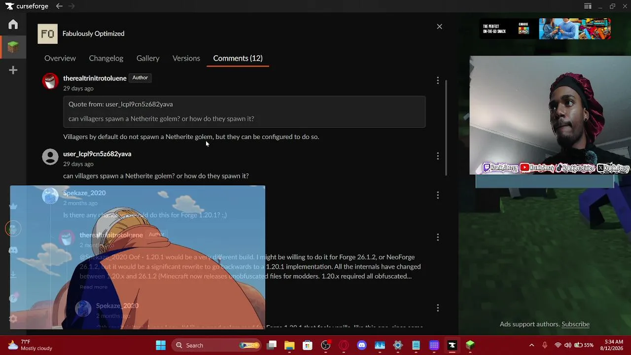Switch to Minecraft on the taskbar
The height and width of the screenshot is (355, 631).
(x=470, y=345)
